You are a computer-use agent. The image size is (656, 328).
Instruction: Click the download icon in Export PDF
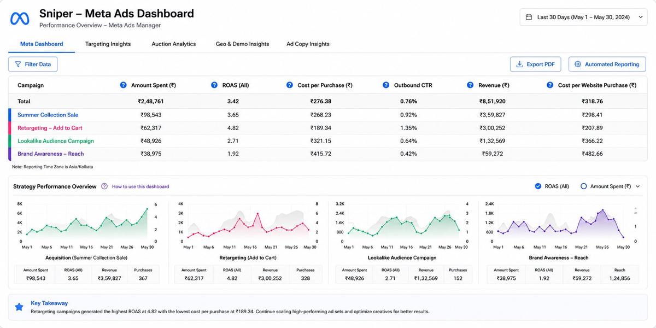[519, 64]
